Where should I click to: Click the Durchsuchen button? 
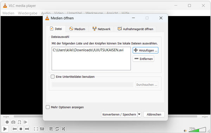(147, 85)
